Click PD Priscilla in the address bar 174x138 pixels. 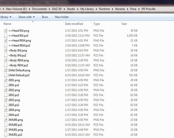(148, 9)
